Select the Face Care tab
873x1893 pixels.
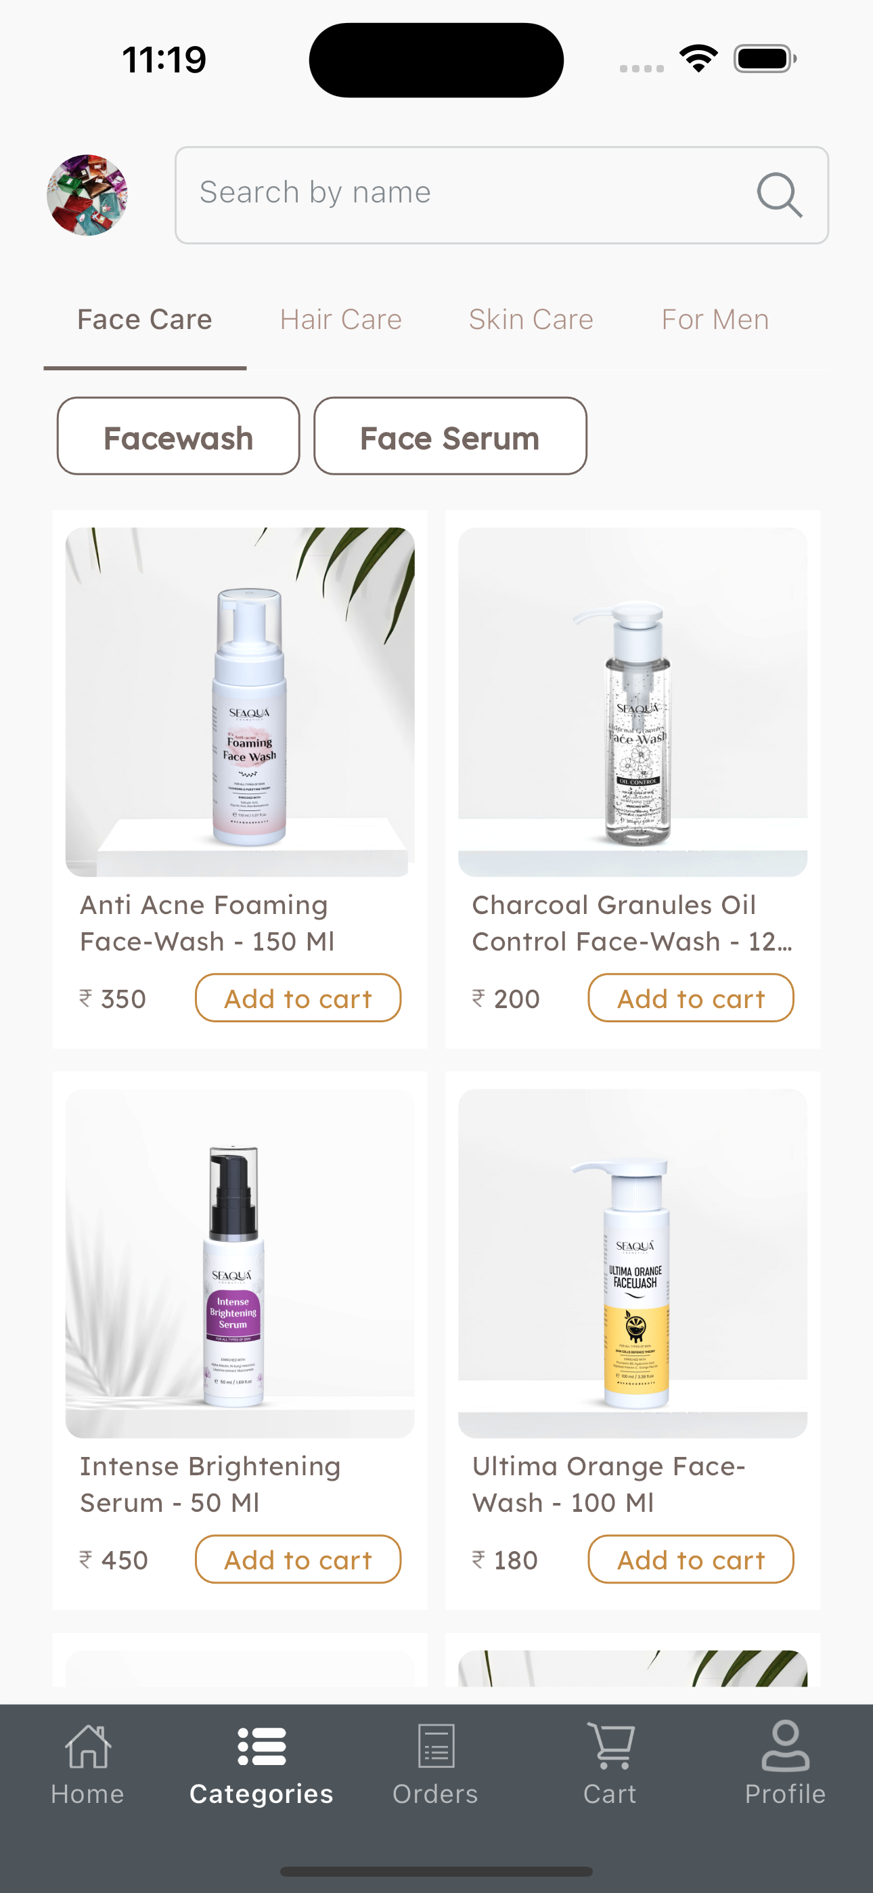click(x=145, y=320)
